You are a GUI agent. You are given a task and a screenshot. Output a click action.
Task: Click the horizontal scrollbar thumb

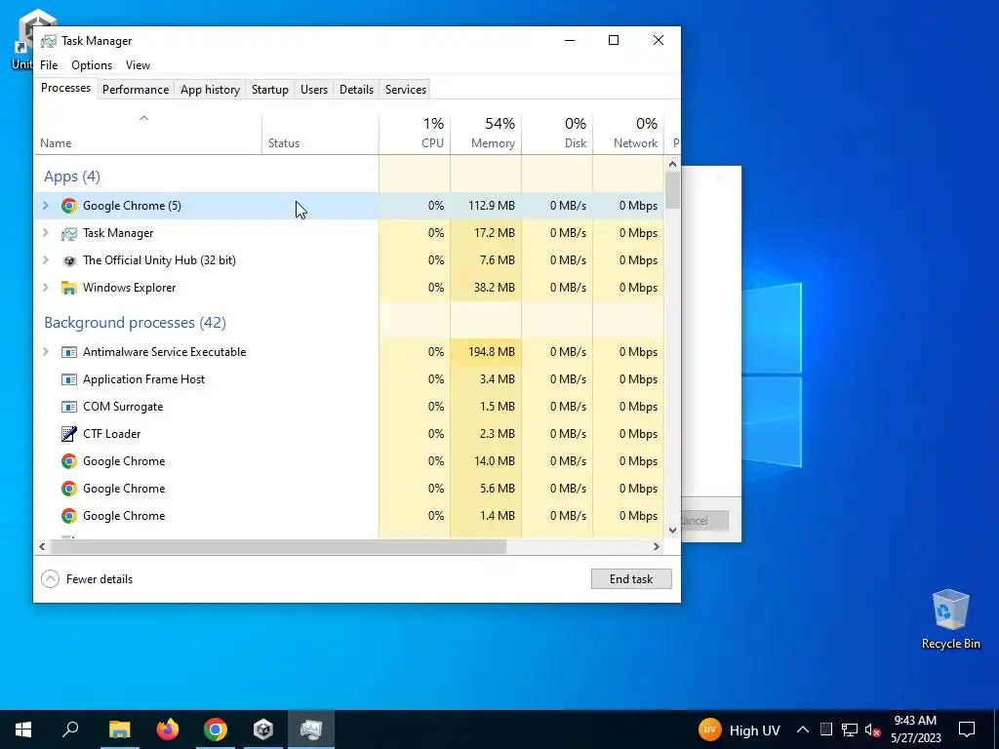click(278, 546)
